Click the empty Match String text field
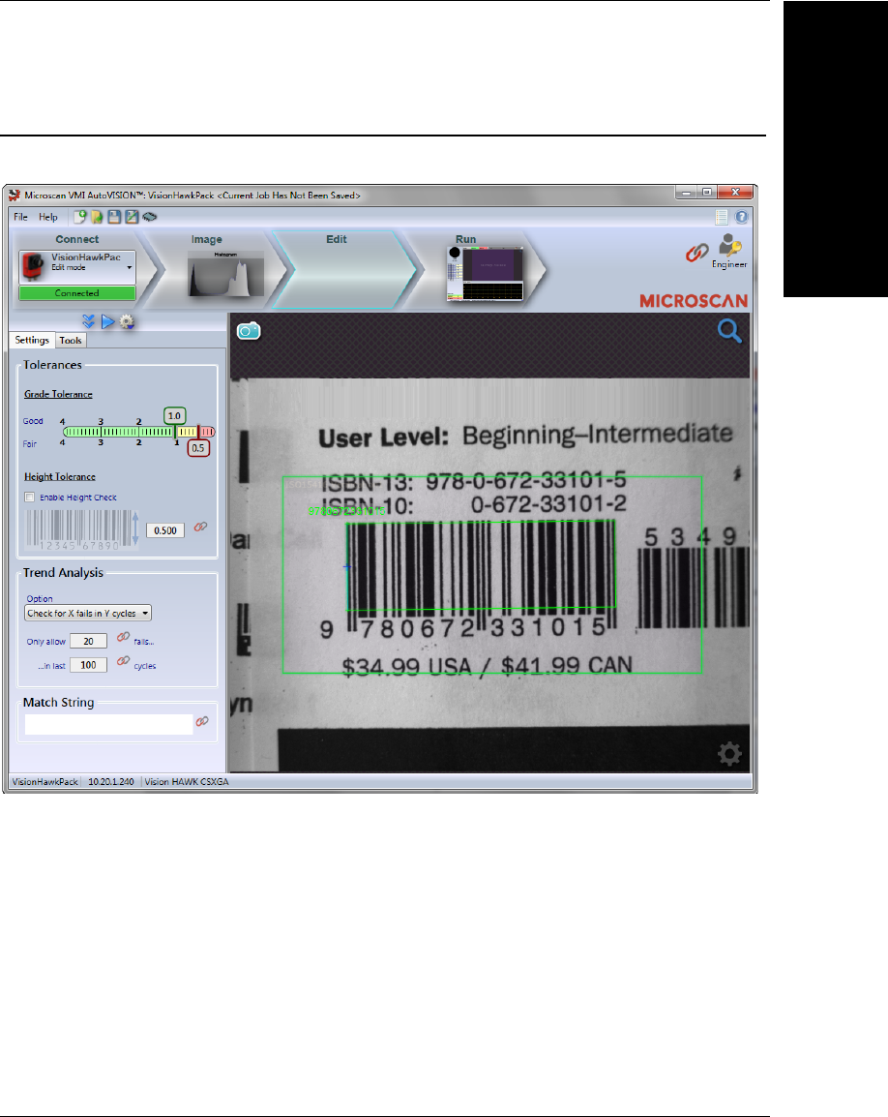 click(x=108, y=724)
